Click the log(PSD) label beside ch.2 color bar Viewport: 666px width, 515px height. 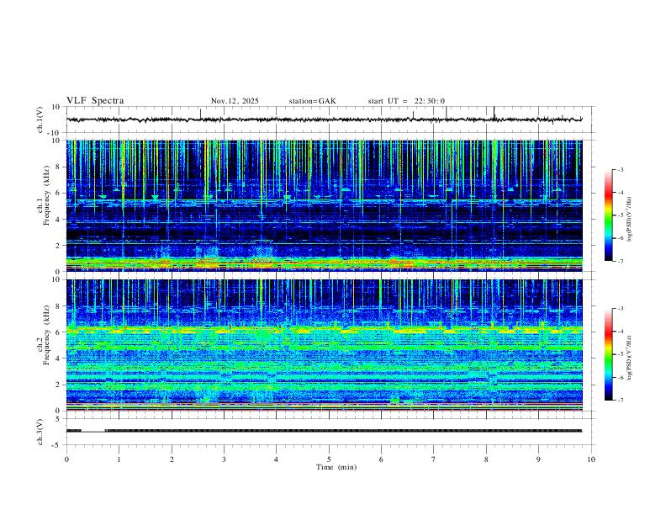[630, 358]
